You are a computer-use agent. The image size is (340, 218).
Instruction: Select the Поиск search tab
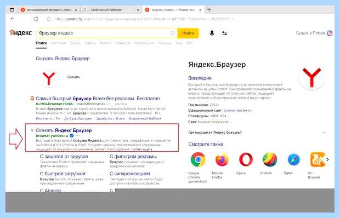tap(41, 43)
